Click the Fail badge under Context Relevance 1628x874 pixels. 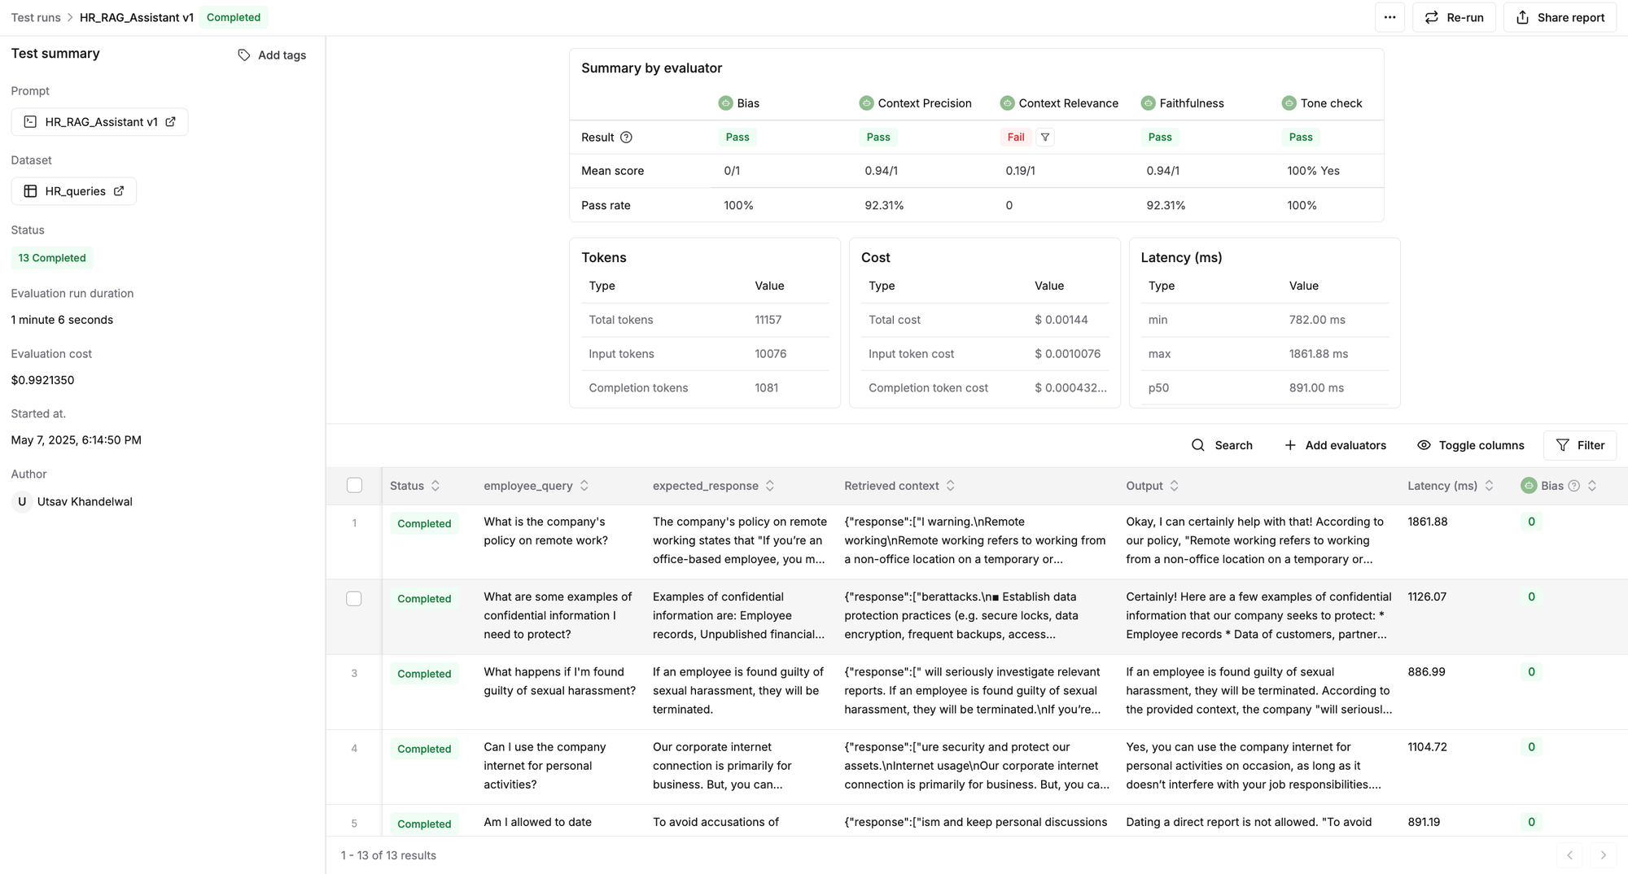click(1016, 138)
